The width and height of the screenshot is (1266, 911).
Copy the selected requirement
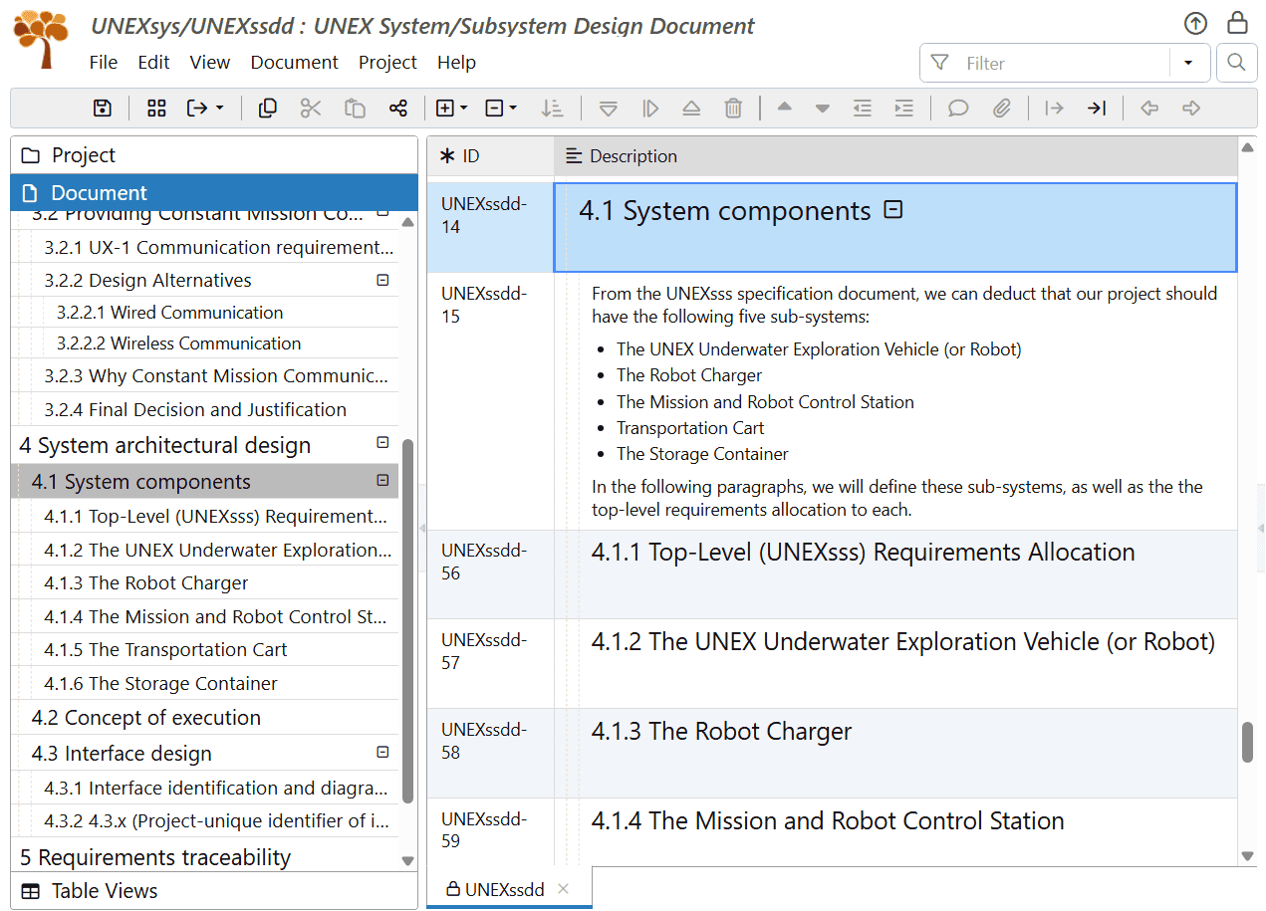click(x=267, y=108)
